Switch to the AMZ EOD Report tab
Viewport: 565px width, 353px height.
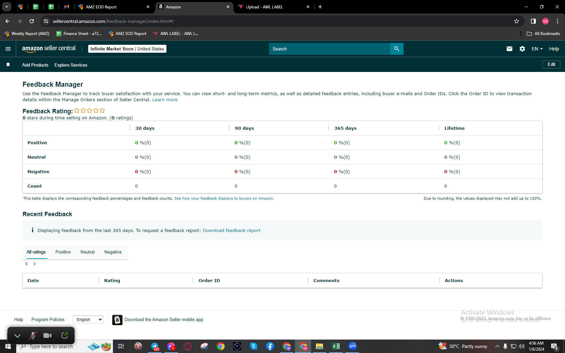click(x=114, y=7)
